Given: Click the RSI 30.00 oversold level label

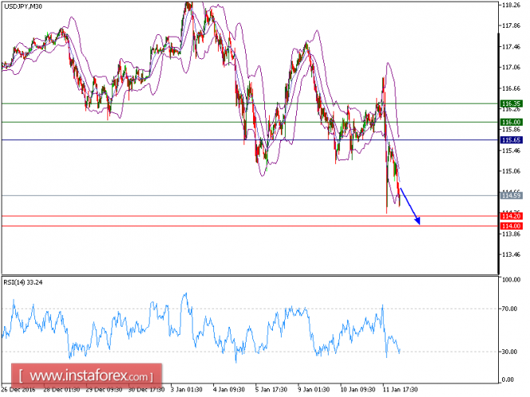Looking at the screenshot, I should click(510, 352).
